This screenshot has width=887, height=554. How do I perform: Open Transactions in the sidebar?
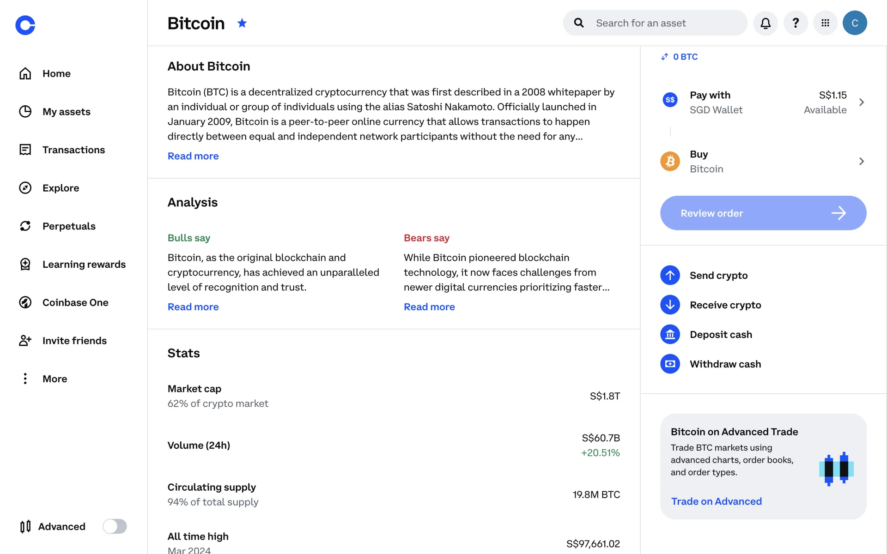pyautogui.click(x=73, y=150)
